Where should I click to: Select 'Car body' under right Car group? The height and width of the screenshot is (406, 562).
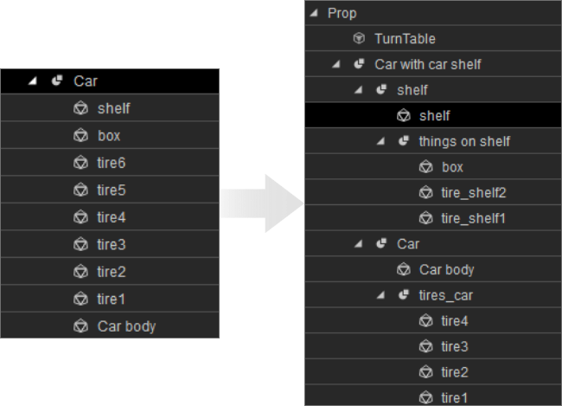tap(446, 269)
